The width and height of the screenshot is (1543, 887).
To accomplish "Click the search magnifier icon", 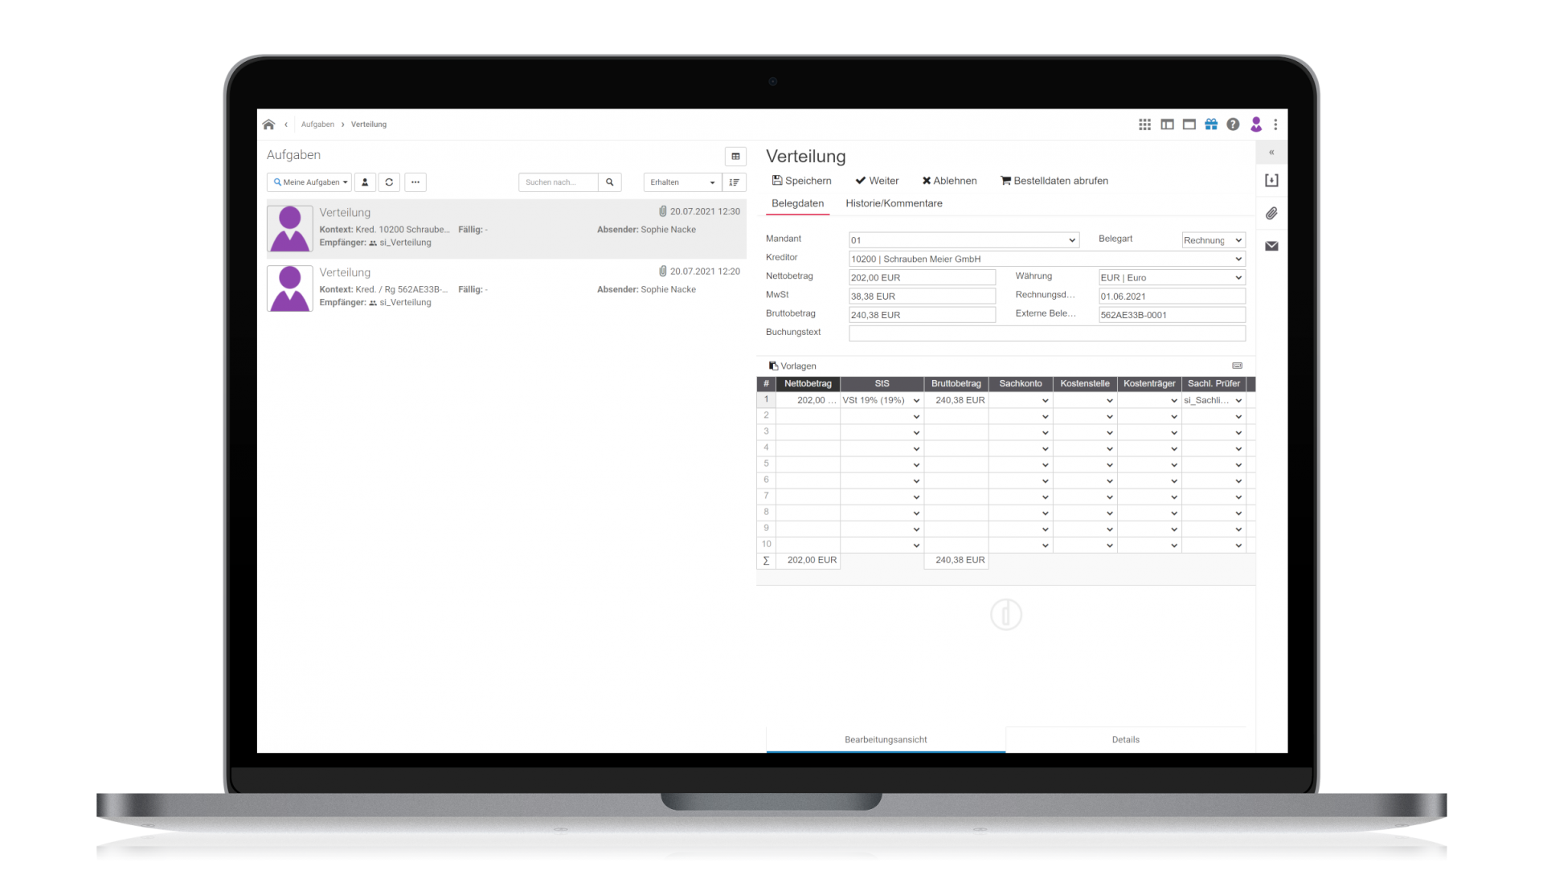I will pyautogui.click(x=610, y=182).
